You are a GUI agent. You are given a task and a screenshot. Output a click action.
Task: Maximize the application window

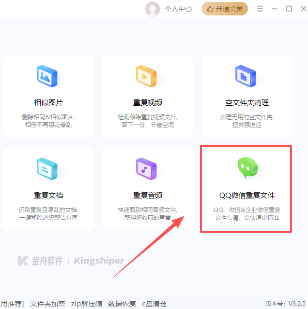[x=289, y=9]
